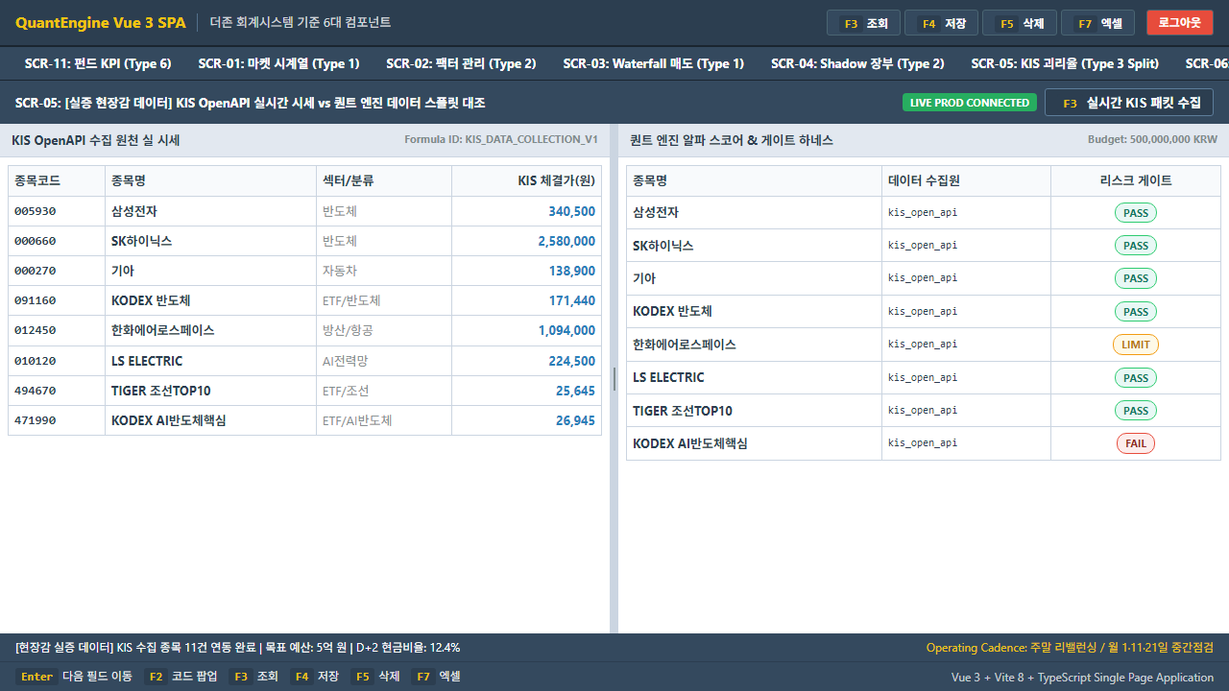Viewport: 1229px width, 691px height.
Task: Open the SCR-04: Shadow 장부 tab
Action: tap(857, 63)
